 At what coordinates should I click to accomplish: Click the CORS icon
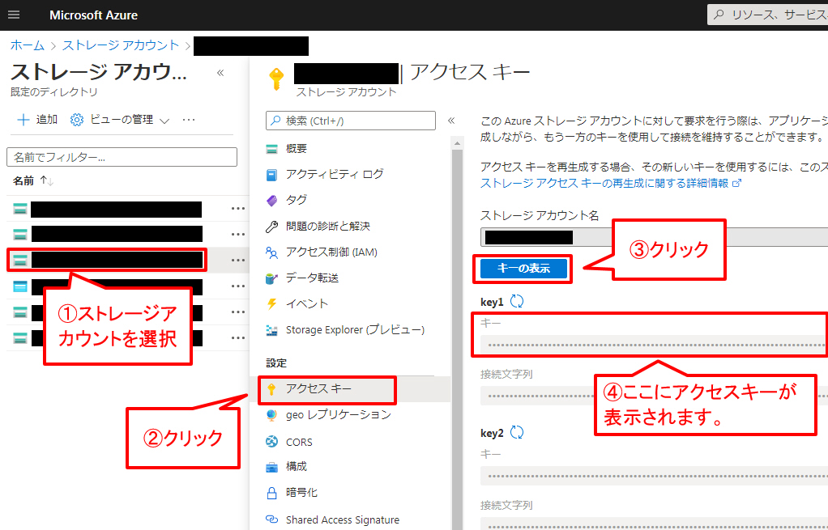(x=272, y=442)
